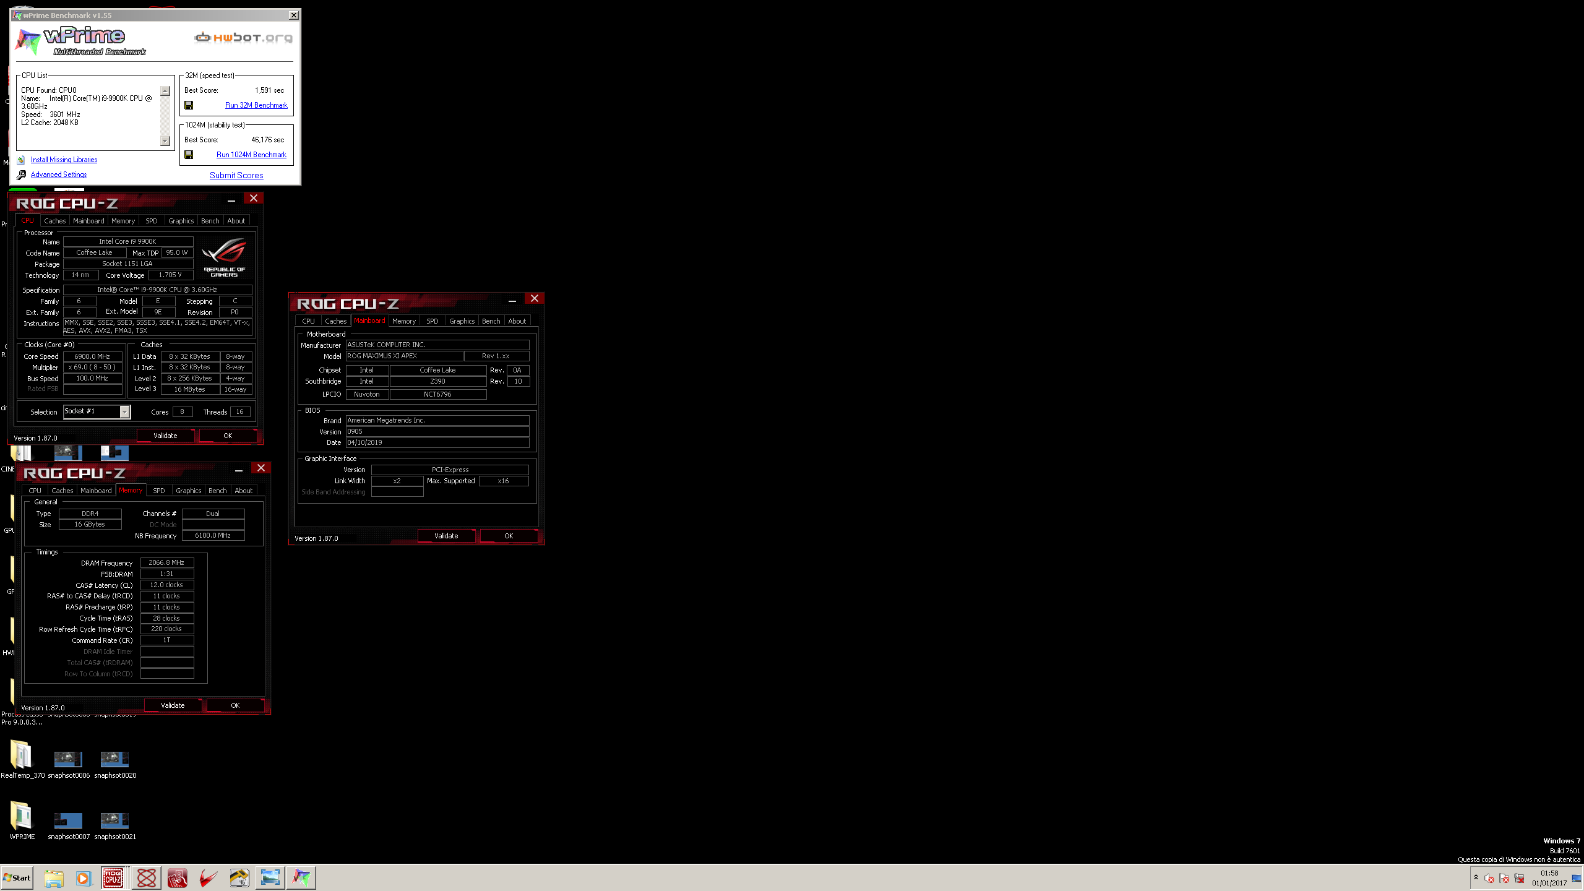Open Bench tab in top CPU-Z window
This screenshot has height=891, width=1584.
210,221
